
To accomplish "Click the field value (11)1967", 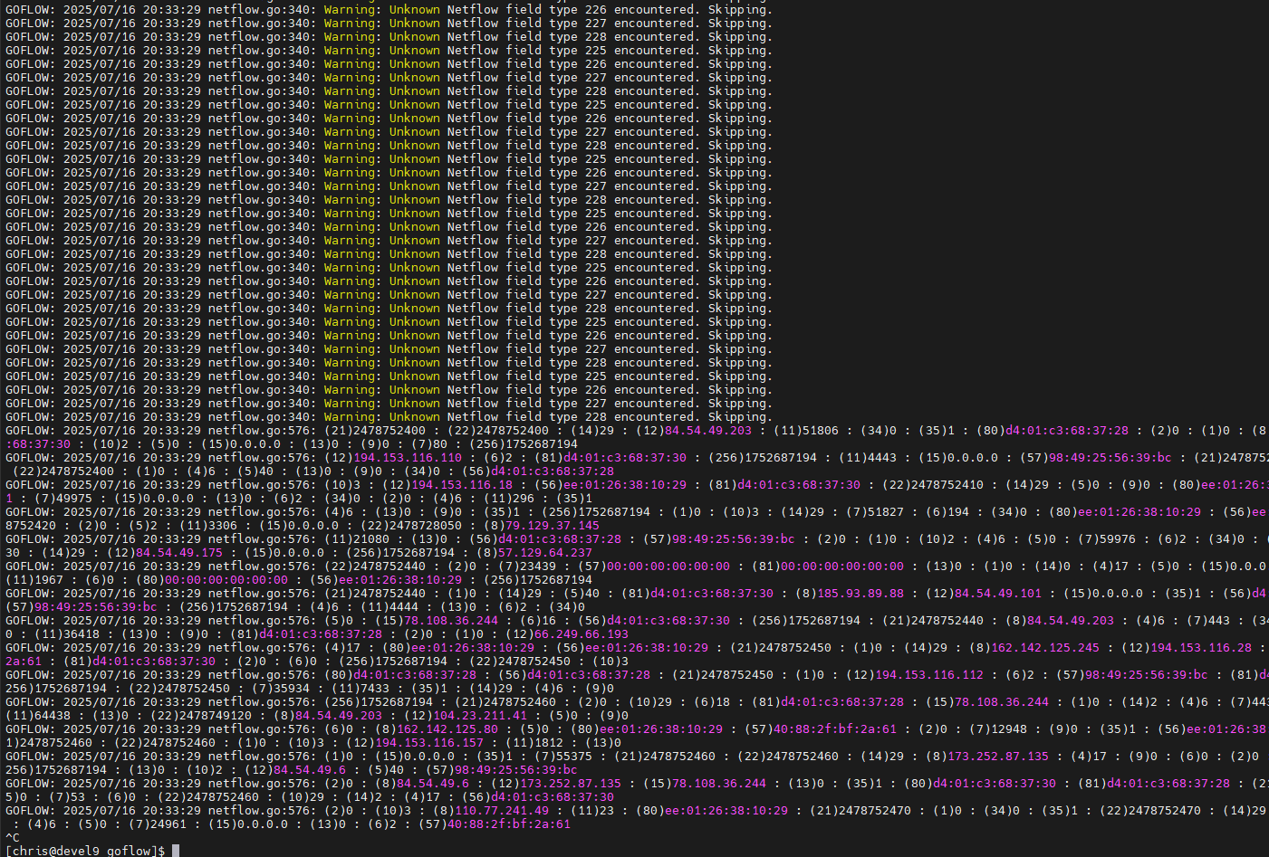I will [34, 580].
